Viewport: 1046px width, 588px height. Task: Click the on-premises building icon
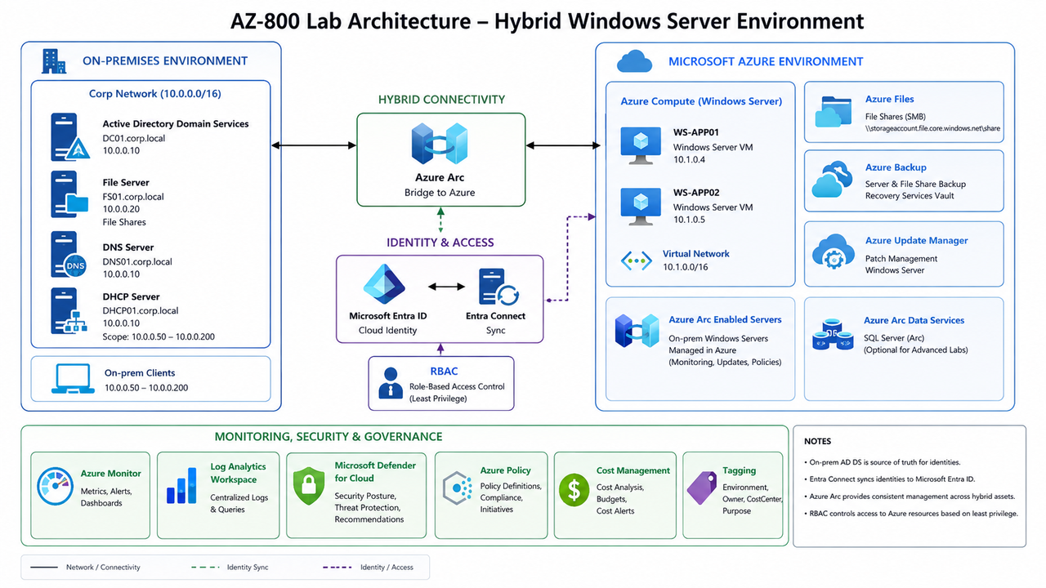(54, 61)
